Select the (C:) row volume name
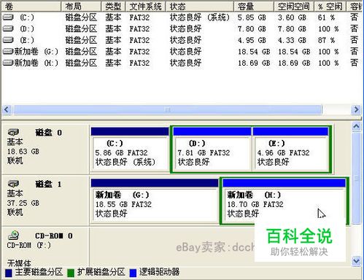The image size is (364, 280). [27, 17]
